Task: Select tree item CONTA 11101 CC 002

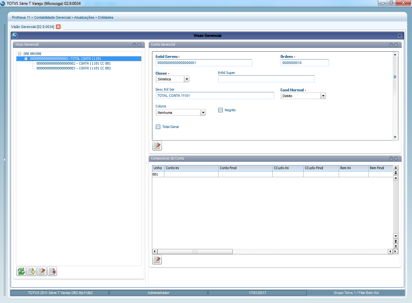Action: (74, 69)
